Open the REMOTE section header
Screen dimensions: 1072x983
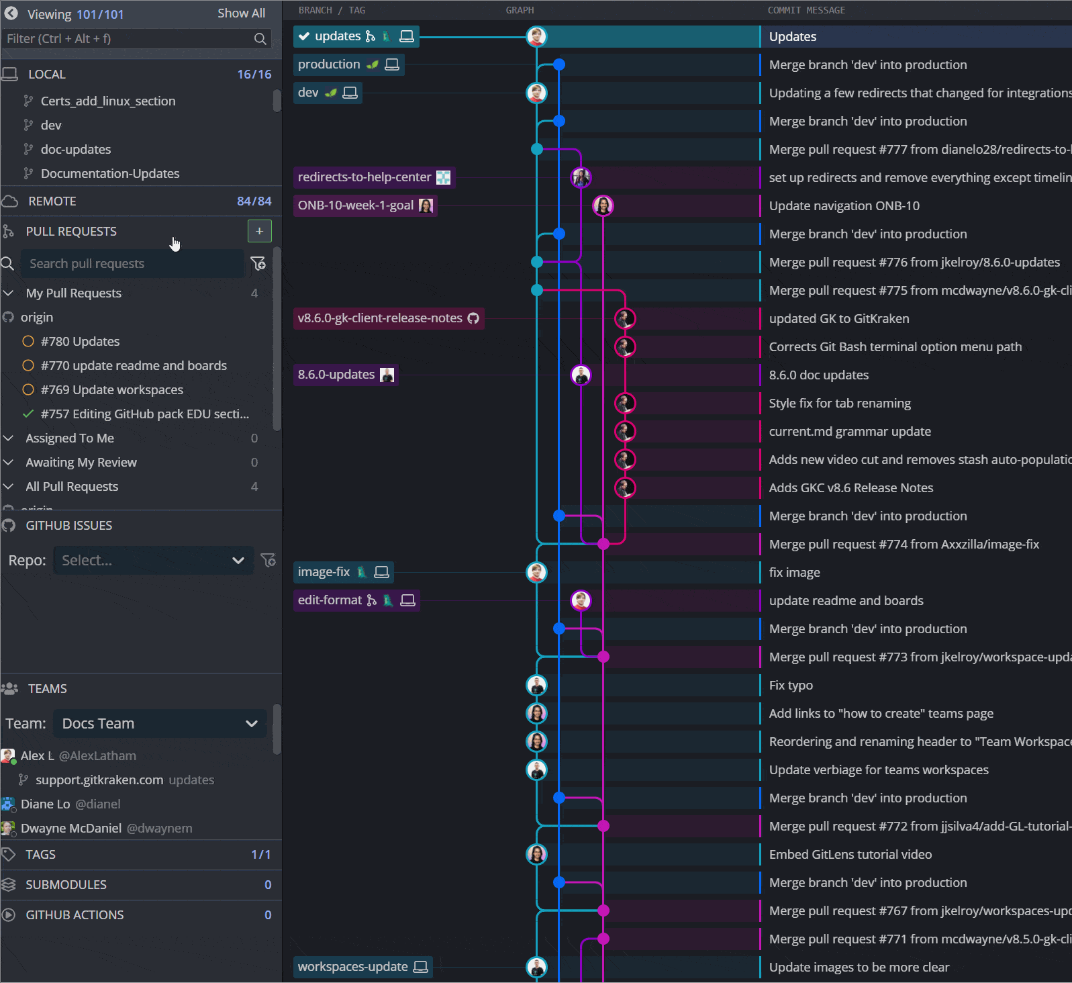click(x=52, y=201)
